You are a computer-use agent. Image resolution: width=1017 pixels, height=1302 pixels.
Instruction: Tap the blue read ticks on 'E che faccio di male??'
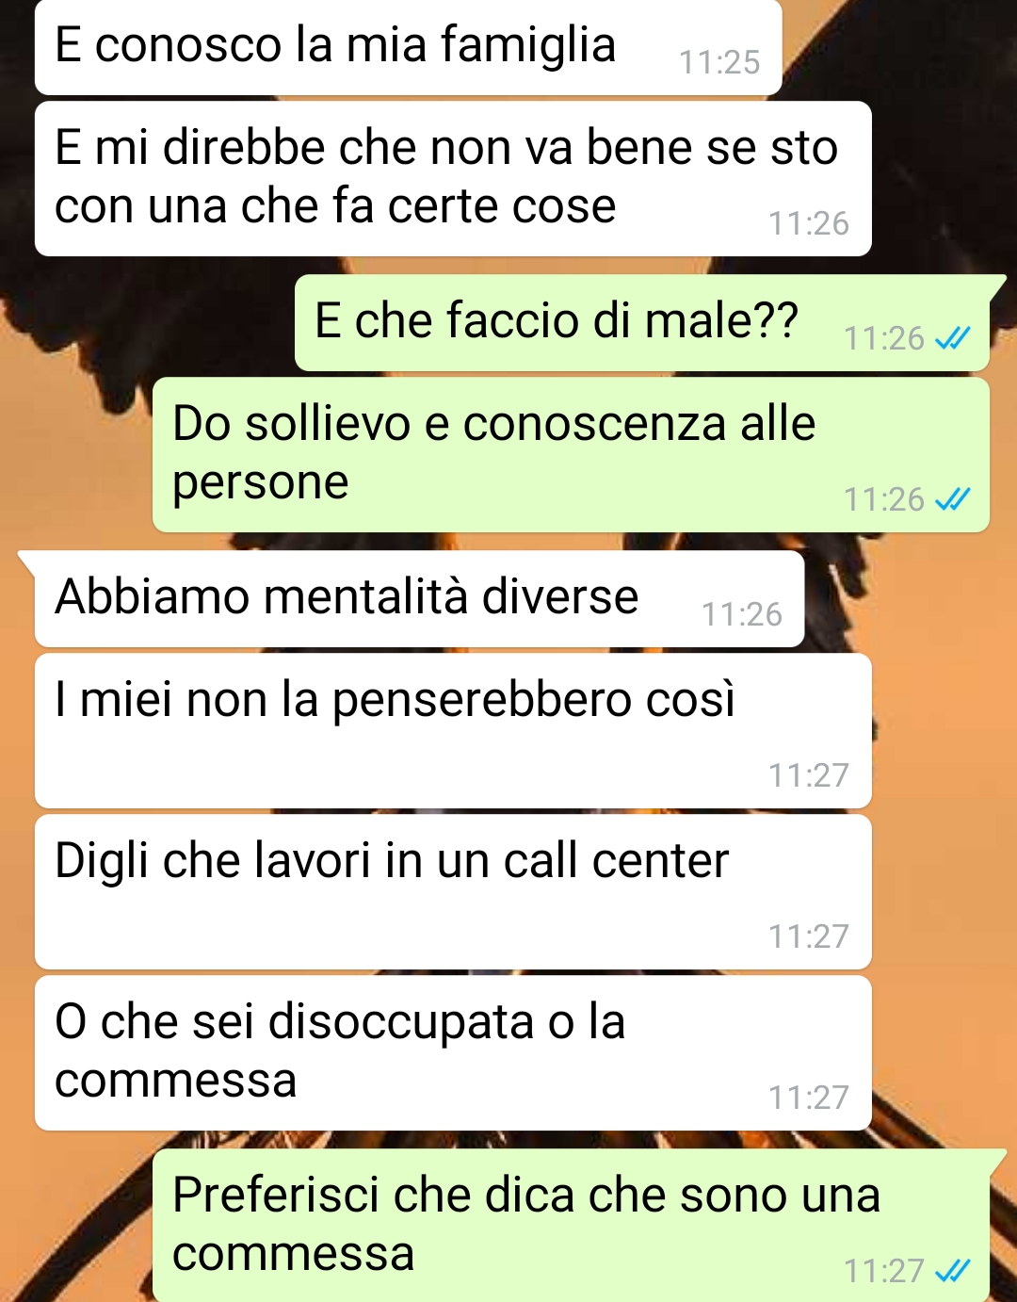point(952,338)
